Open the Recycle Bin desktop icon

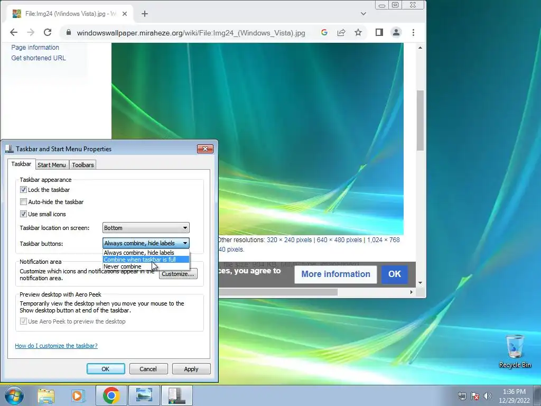point(515,351)
